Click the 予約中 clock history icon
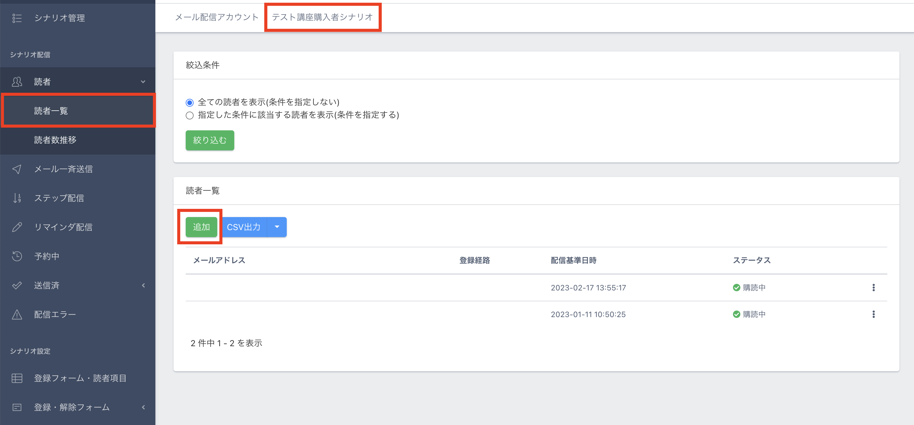This screenshot has height=425, width=914. click(x=17, y=256)
